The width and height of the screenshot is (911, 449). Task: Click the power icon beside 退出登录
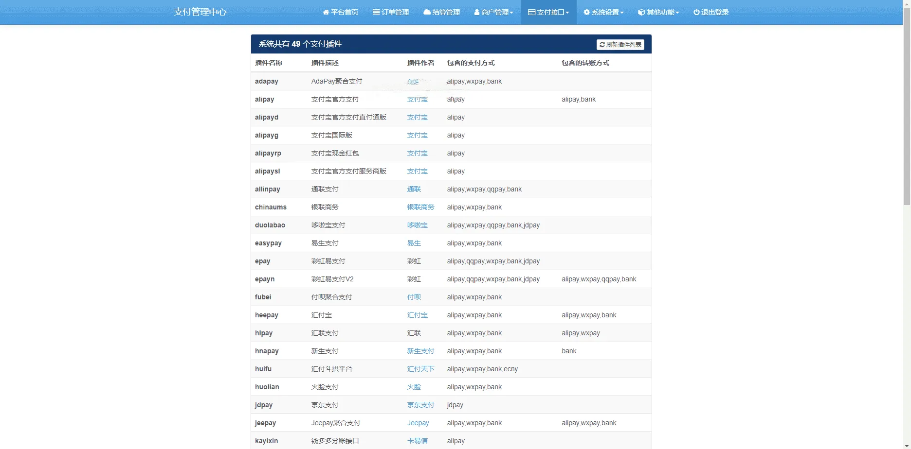click(x=696, y=12)
